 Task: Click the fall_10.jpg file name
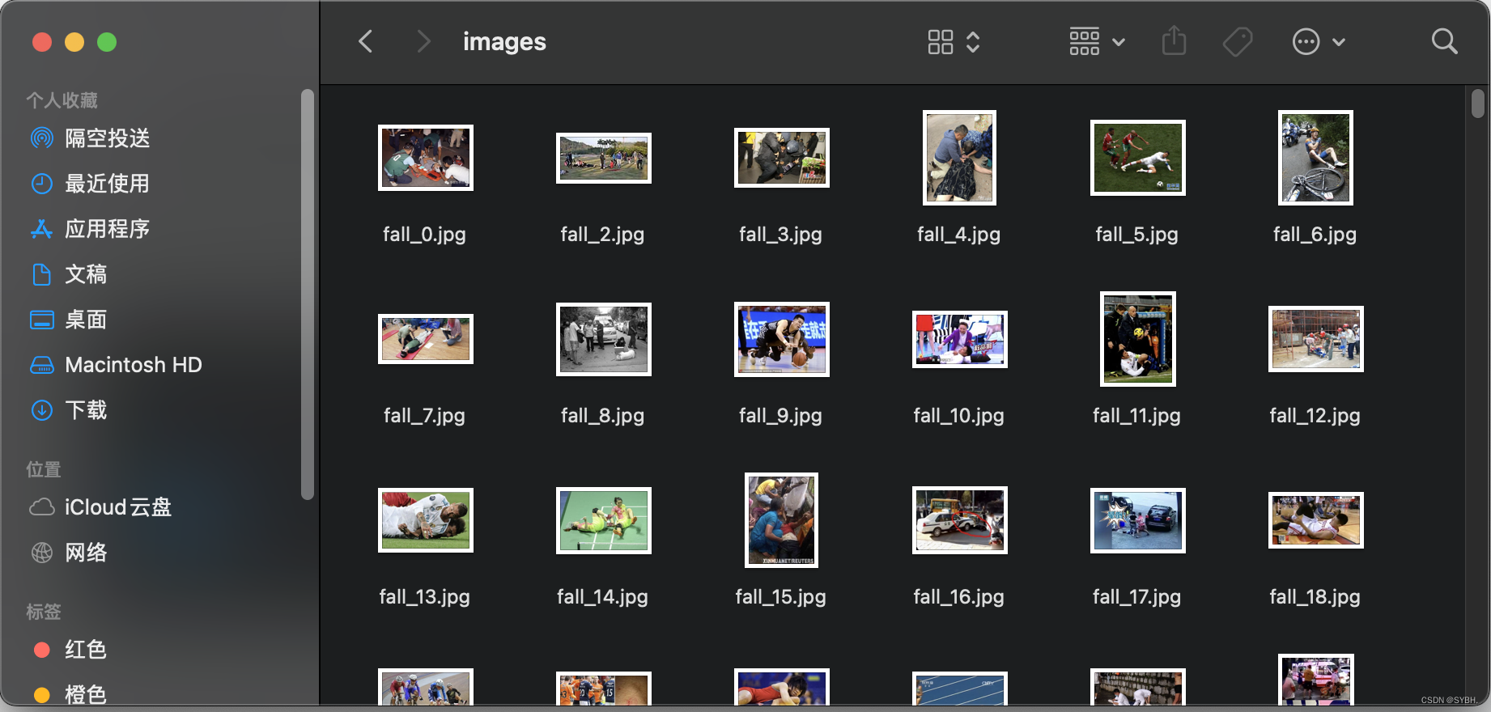click(x=959, y=416)
